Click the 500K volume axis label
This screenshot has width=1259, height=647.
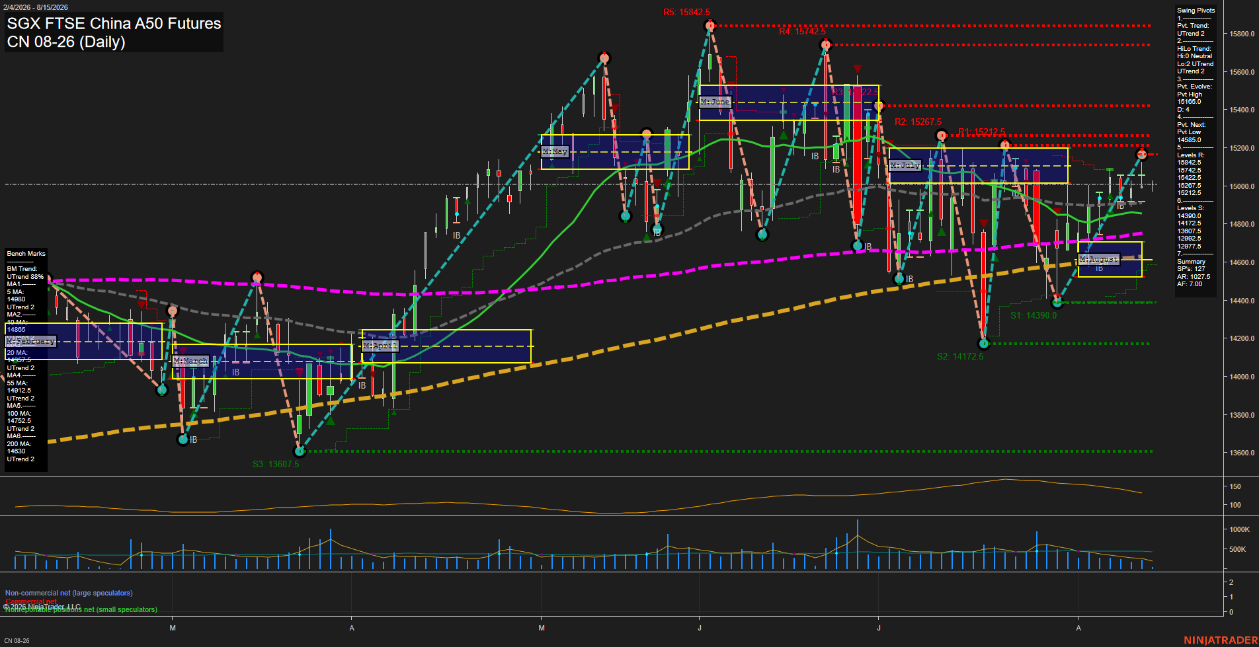(1237, 549)
